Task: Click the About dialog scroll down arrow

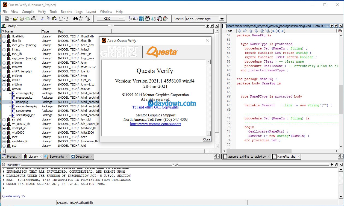Action: point(209,134)
